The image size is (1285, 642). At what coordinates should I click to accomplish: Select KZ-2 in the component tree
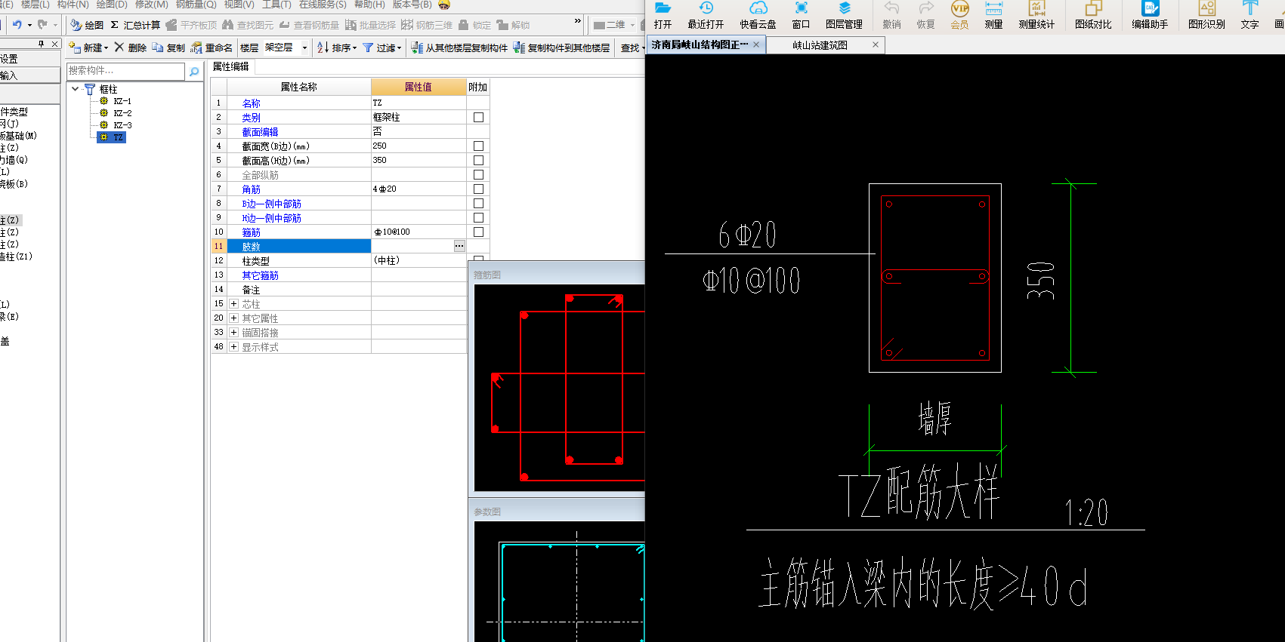click(x=122, y=113)
